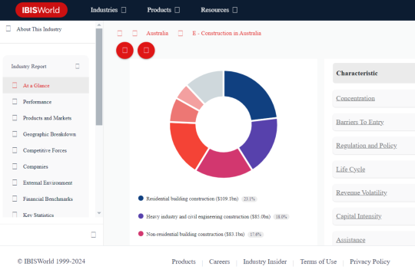Click the Companies icon
The height and width of the screenshot is (276, 415).
[x=15, y=166]
